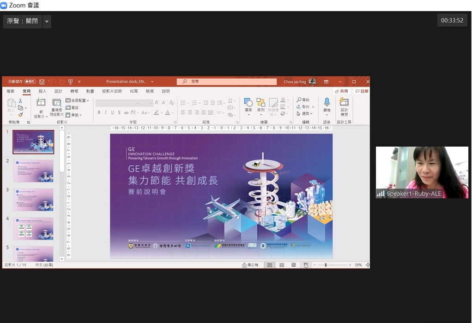Open the Original Sound dropdown arrow in Zoom

(47, 22)
